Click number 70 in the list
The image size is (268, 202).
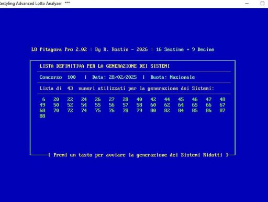(56, 111)
